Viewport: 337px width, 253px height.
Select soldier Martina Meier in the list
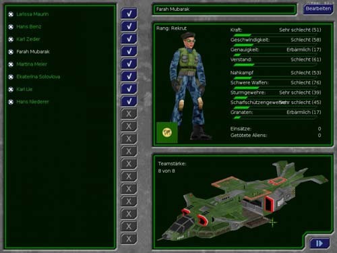tap(32, 64)
